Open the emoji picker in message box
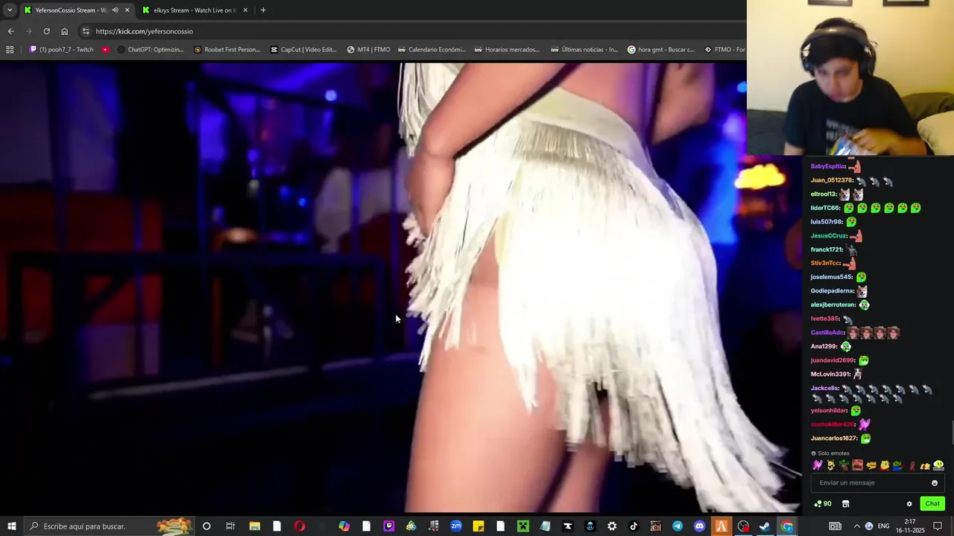The image size is (954, 536). click(935, 483)
